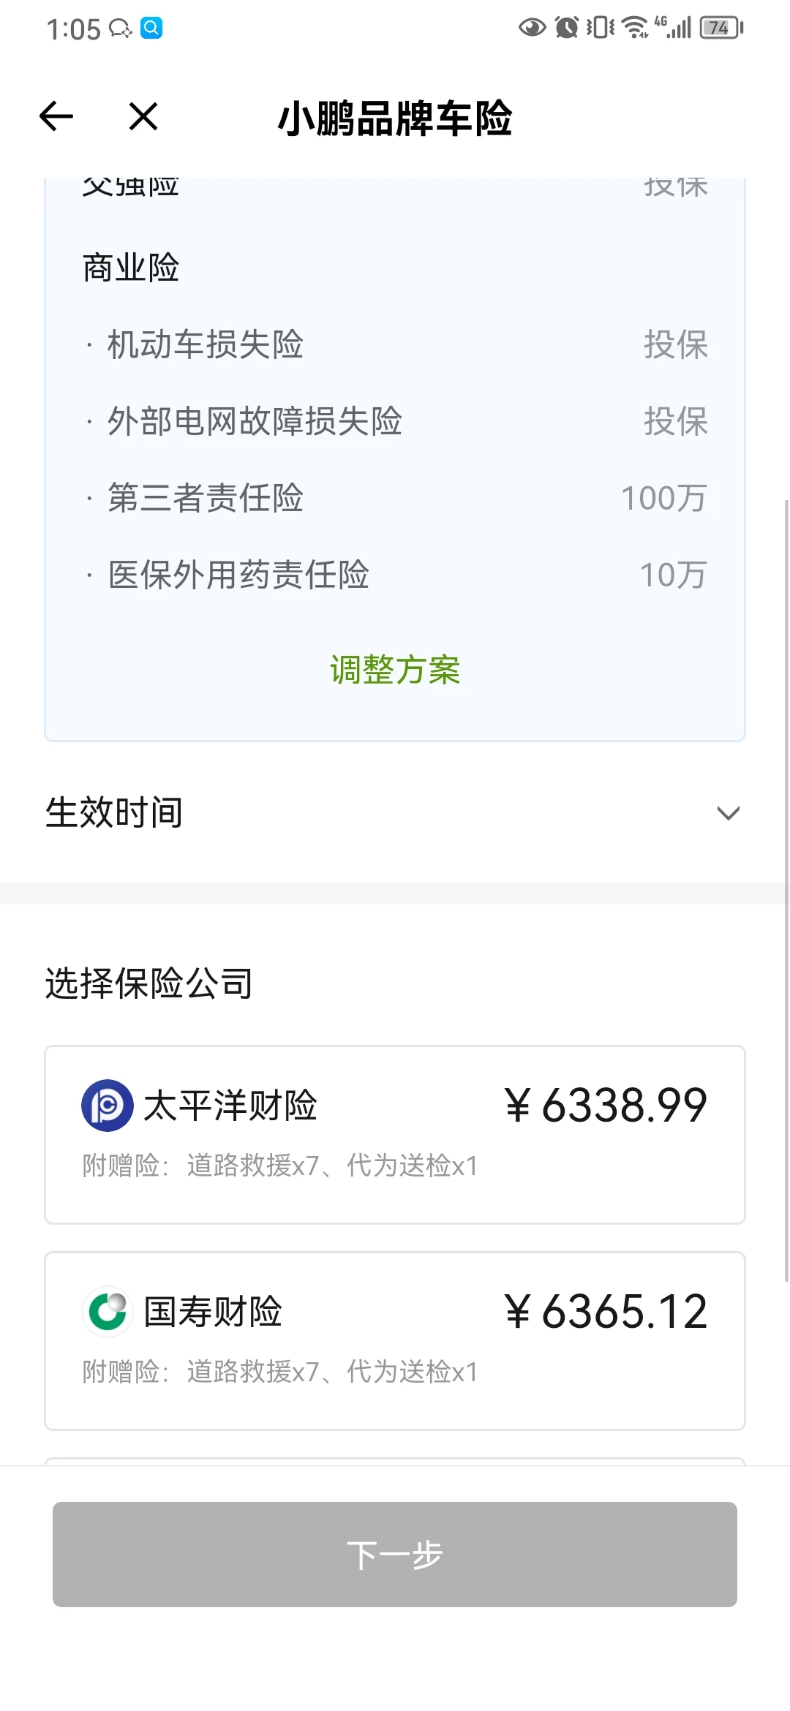
Task: Tap the eye comfort status icon
Action: 532,28
